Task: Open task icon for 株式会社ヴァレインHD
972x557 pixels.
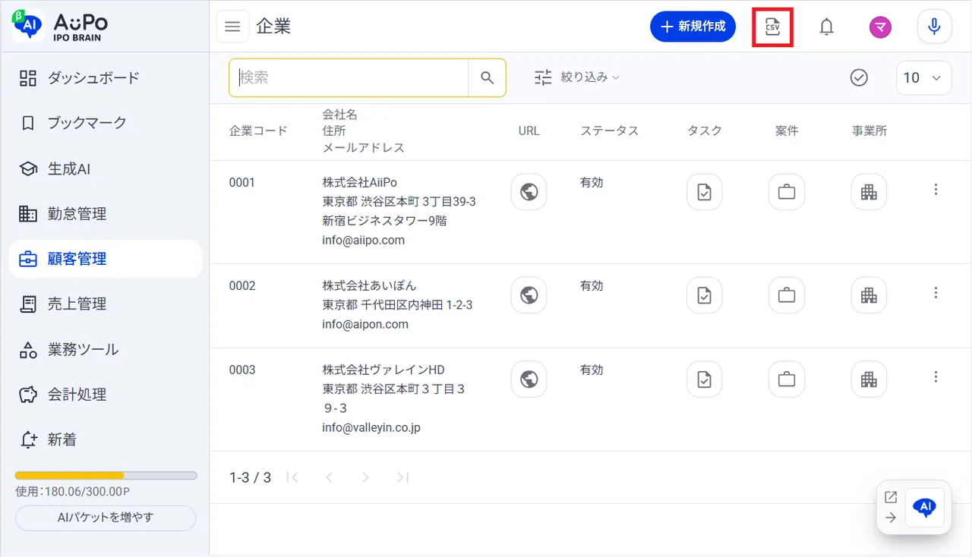Action: tap(705, 379)
